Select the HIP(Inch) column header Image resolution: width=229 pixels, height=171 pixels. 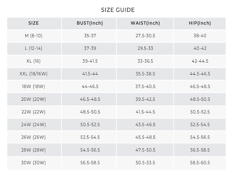pos(200,23)
